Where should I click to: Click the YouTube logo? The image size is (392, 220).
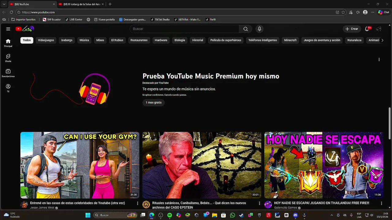point(24,29)
